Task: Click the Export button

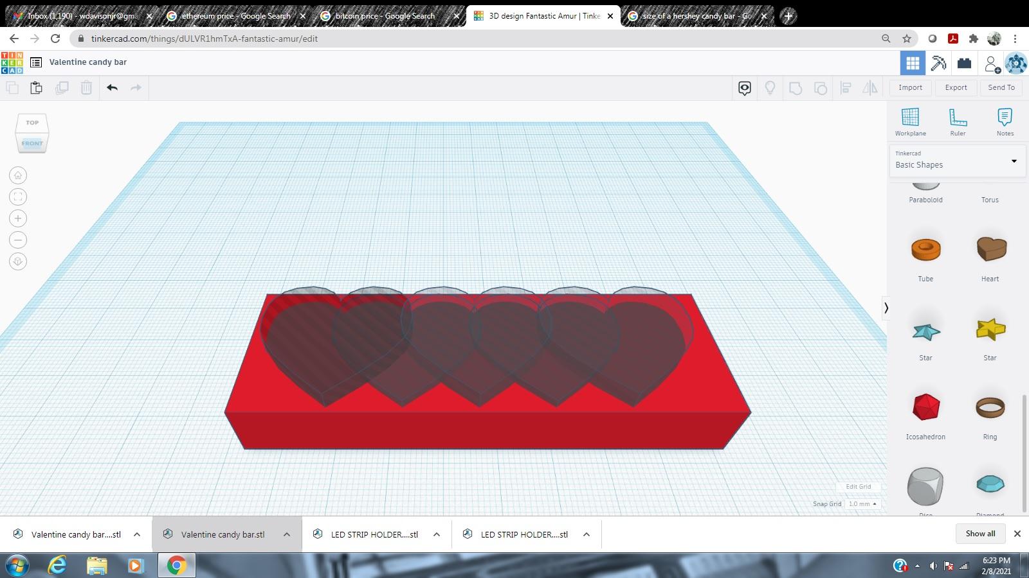Action: (x=956, y=87)
